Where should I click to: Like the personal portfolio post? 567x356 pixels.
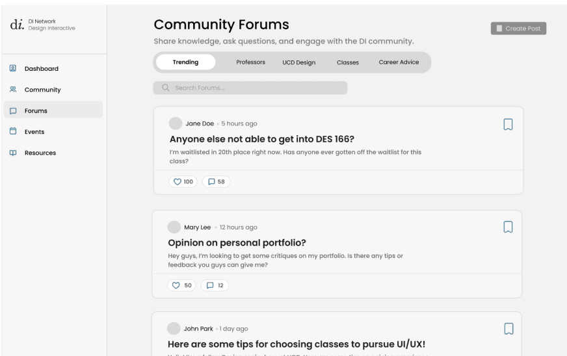click(181, 286)
